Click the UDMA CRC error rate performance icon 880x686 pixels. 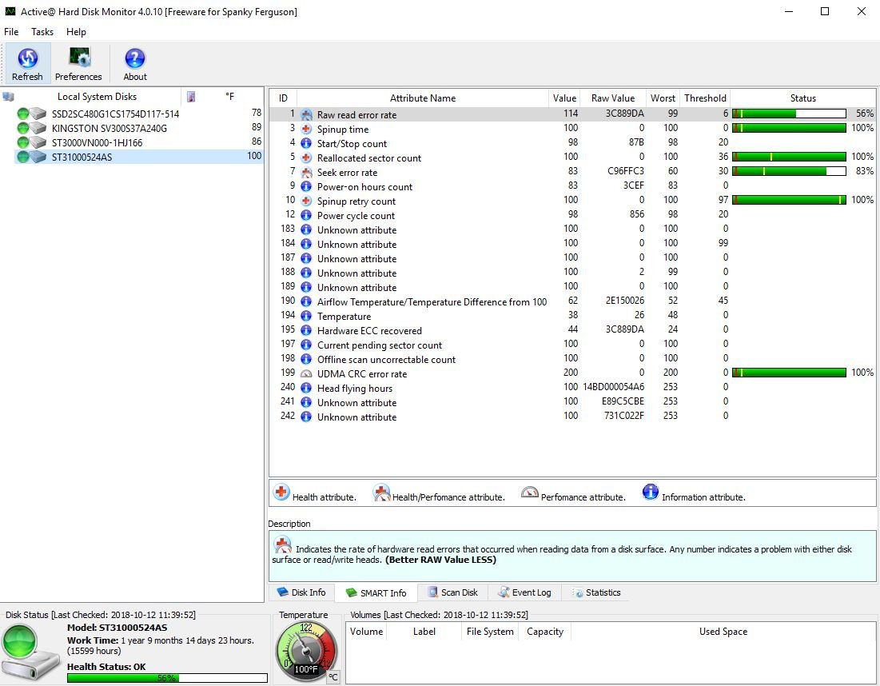coord(306,373)
